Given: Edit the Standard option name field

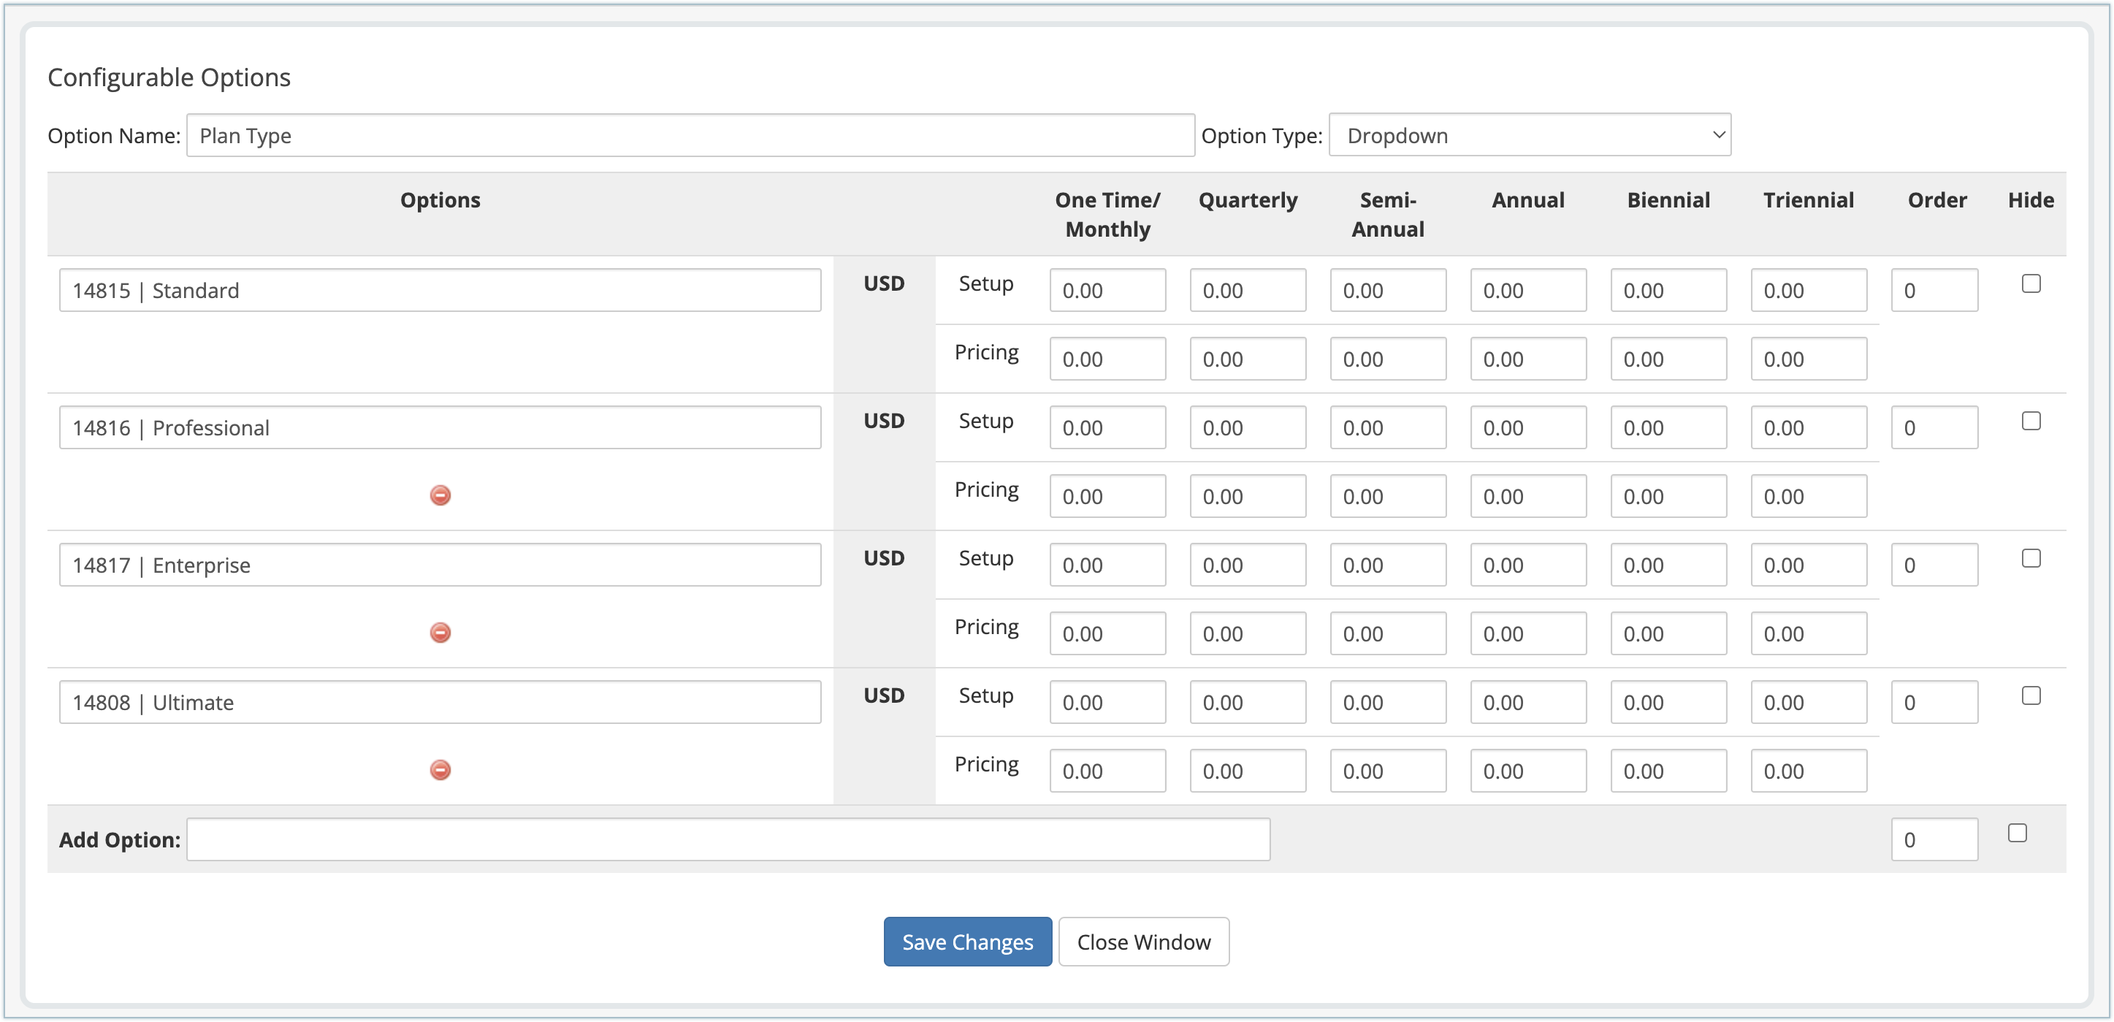Looking at the screenshot, I should click(x=439, y=291).
